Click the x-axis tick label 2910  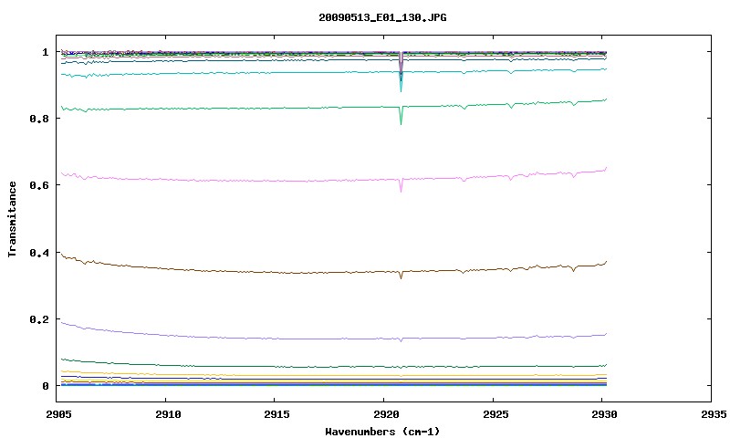[168, 414]
